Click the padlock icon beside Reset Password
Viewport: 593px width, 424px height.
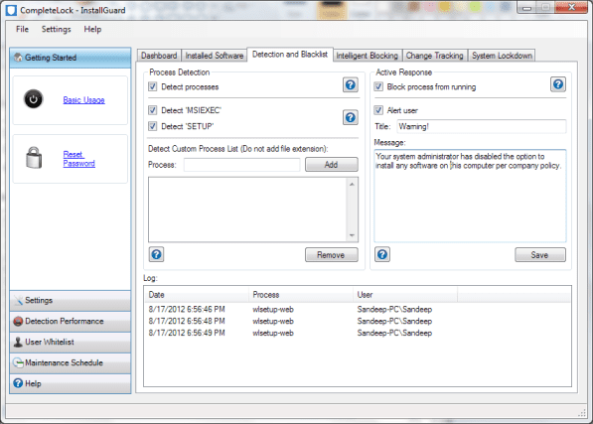click(x=34, y=158)
